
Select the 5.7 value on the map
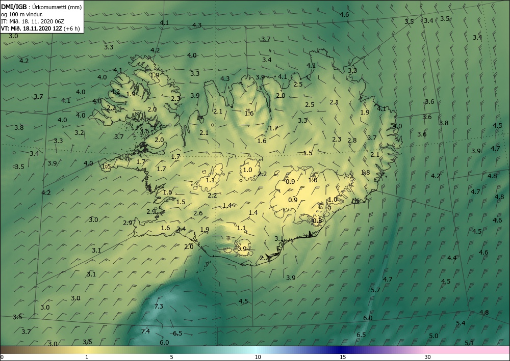coord(376,290)
